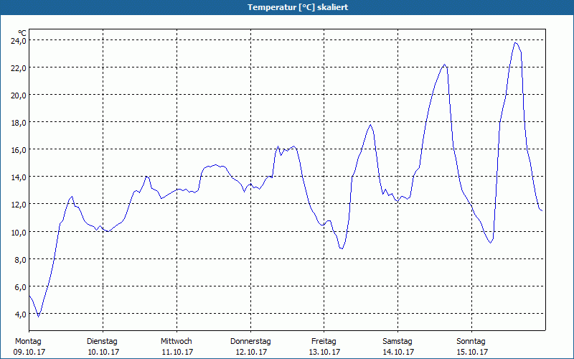Click the chart title "Temperatur [°C] skaliert"
Viewport: 574px width, 359px height.
287,7
